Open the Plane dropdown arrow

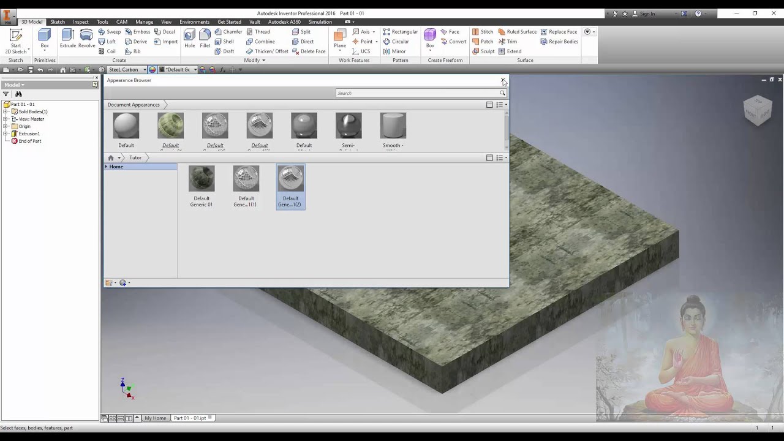(x=340, y=51)
